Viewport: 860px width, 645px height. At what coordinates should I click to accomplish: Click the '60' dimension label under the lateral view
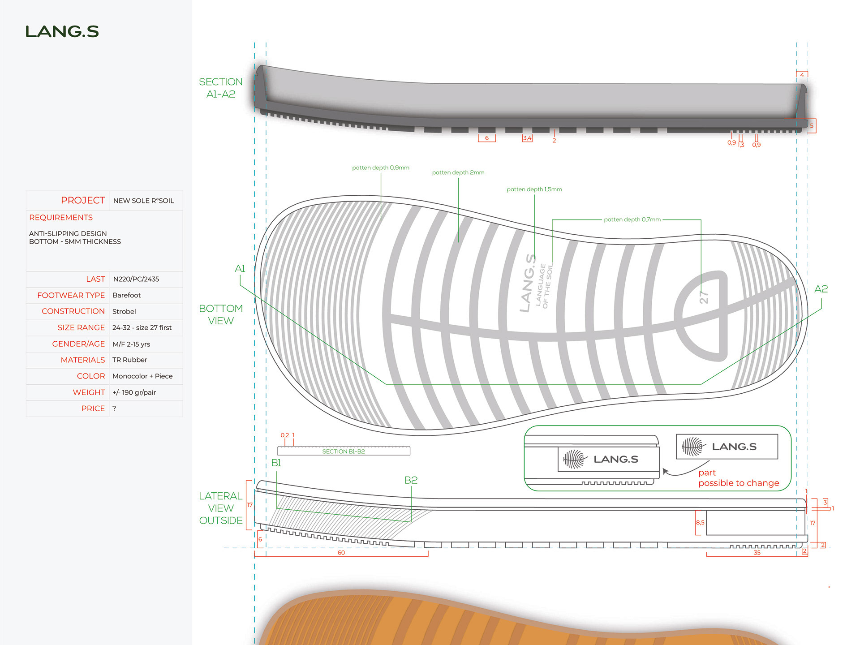[x=341, y=553]
